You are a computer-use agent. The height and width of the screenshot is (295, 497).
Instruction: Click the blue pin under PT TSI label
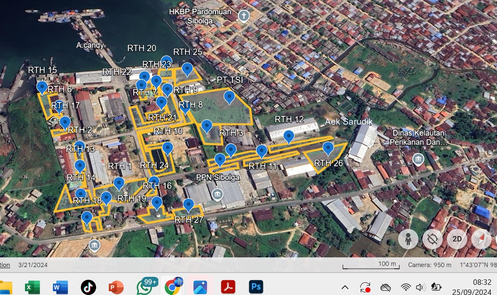[229, 97]
